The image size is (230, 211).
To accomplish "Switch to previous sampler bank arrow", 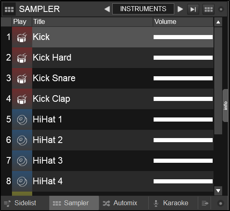I will (x=107, y=9).
